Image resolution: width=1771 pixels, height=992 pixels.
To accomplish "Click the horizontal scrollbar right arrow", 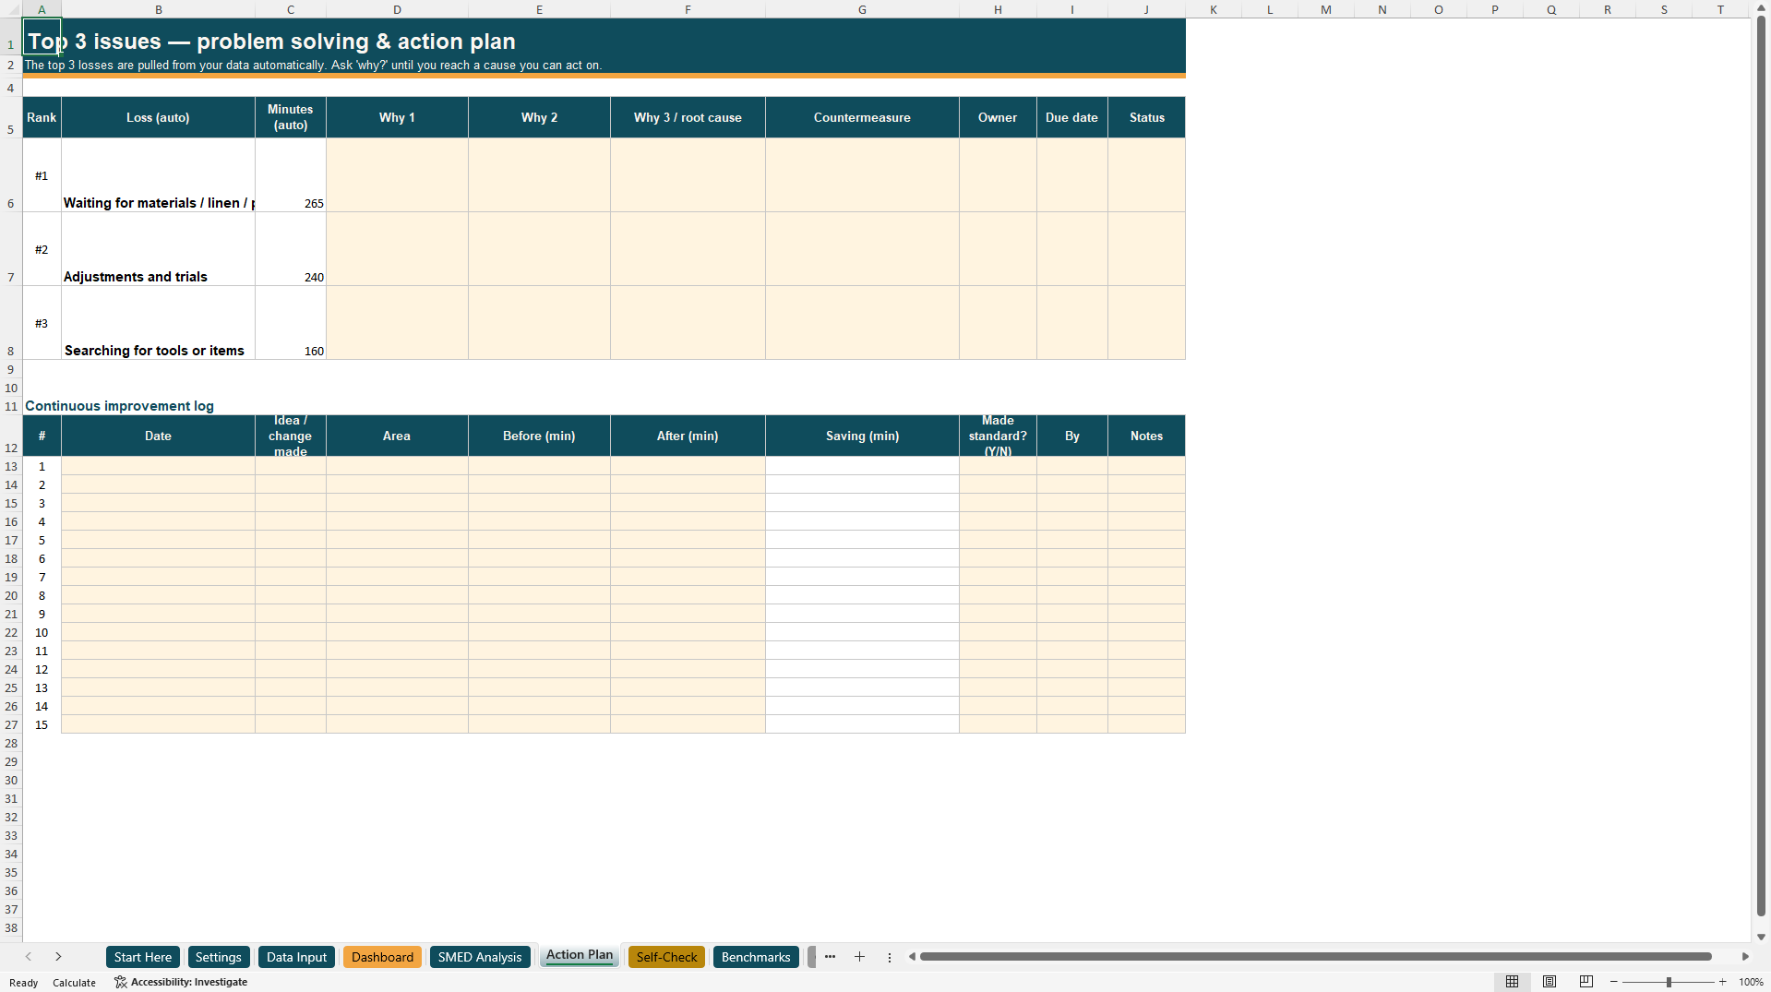I will [x=1745, y=957].
